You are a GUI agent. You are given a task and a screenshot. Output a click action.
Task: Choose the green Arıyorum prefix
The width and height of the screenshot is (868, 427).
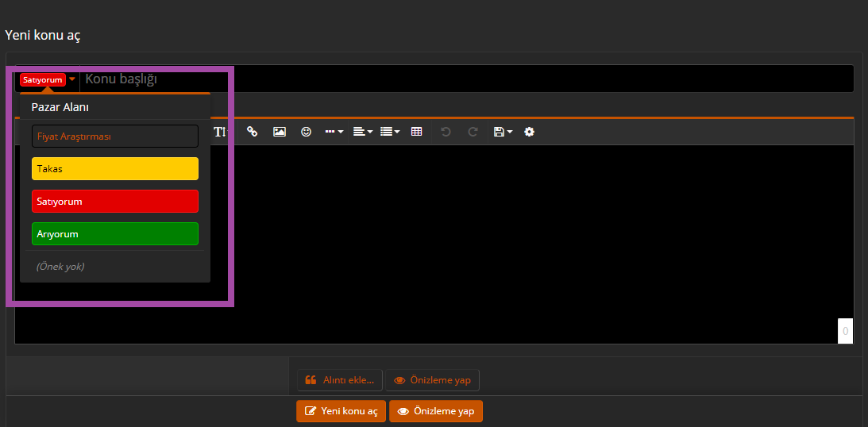coord(115,234)
